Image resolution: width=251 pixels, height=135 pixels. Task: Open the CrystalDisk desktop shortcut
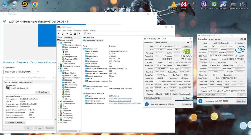coord(223,5)
